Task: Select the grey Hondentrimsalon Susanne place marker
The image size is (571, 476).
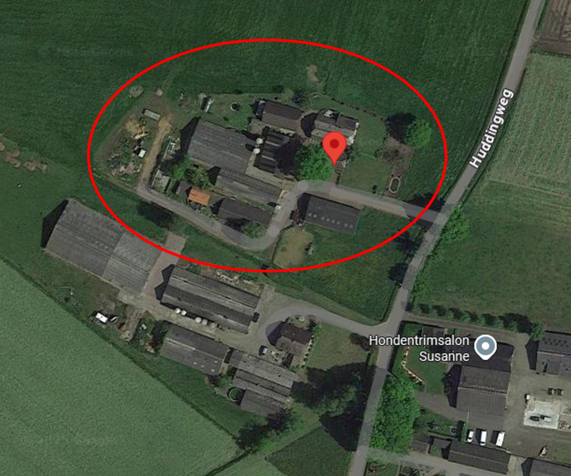Action: click(485, 347)
